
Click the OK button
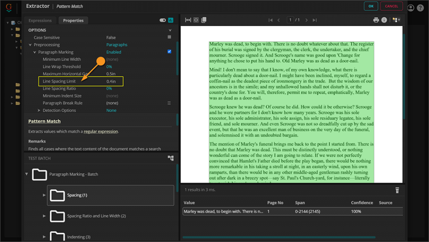tap(371, 6)
